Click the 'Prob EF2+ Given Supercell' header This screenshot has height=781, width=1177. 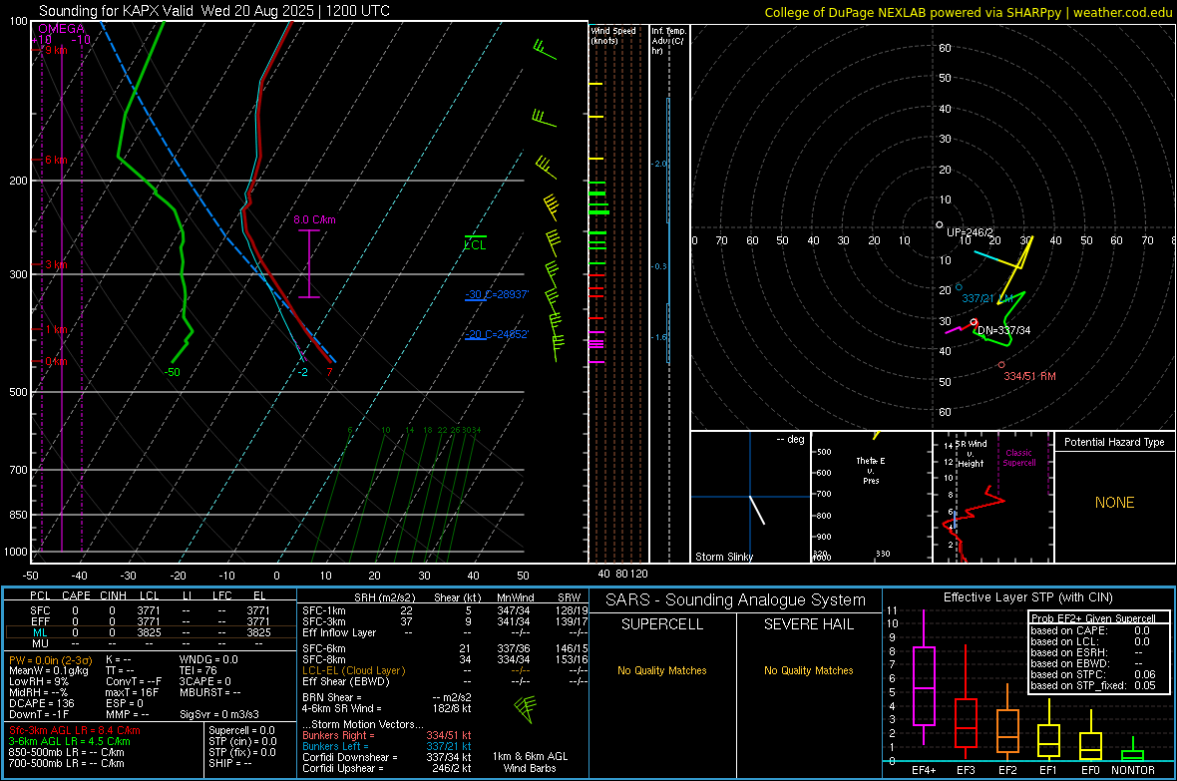(1093, 618)
